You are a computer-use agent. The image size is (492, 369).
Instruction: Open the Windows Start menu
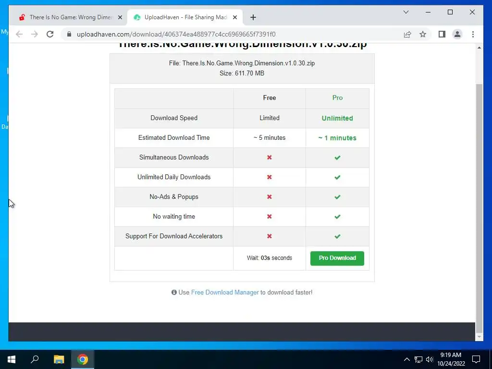(x=12, y=359)
